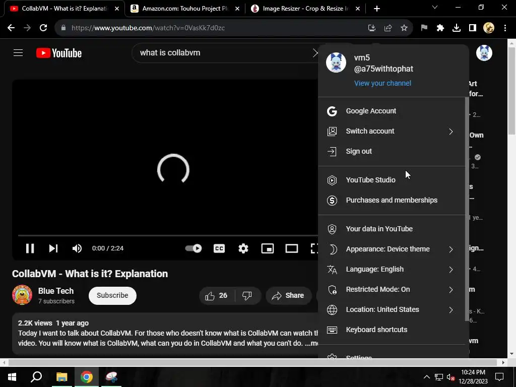Mute the video volume
This screenshot has height=387, width=516.
tap(77, 248)
